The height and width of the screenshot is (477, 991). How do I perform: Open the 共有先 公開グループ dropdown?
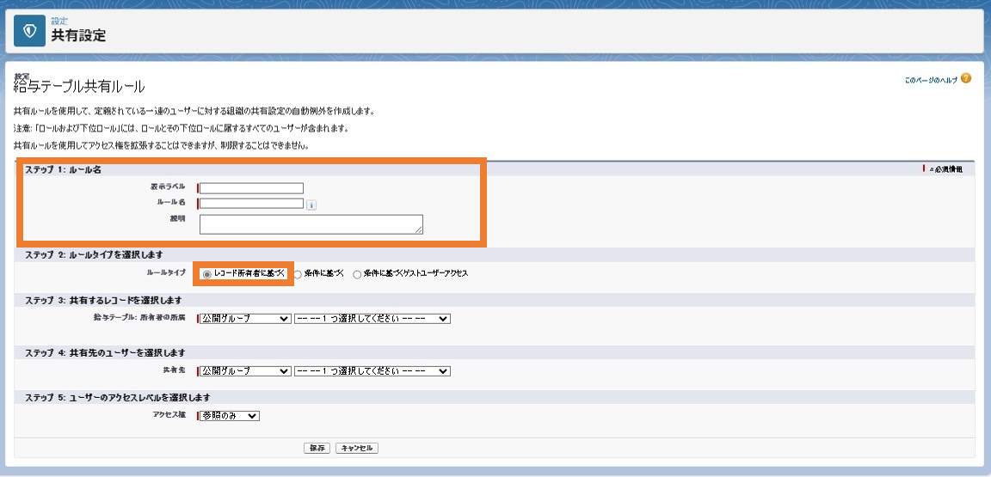244,371
